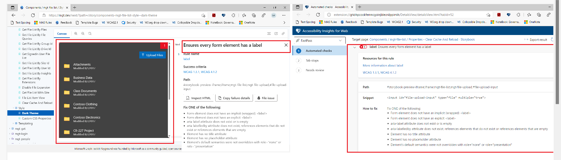Open the Attachments folder
The height and width of the screenshot is (160, 561).
[x=82, y=64]
